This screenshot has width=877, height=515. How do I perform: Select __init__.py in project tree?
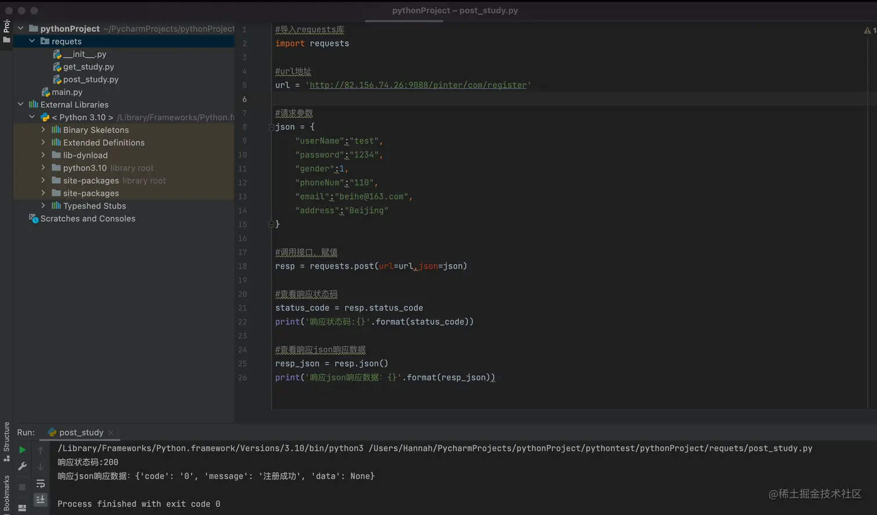click(85, 54)
